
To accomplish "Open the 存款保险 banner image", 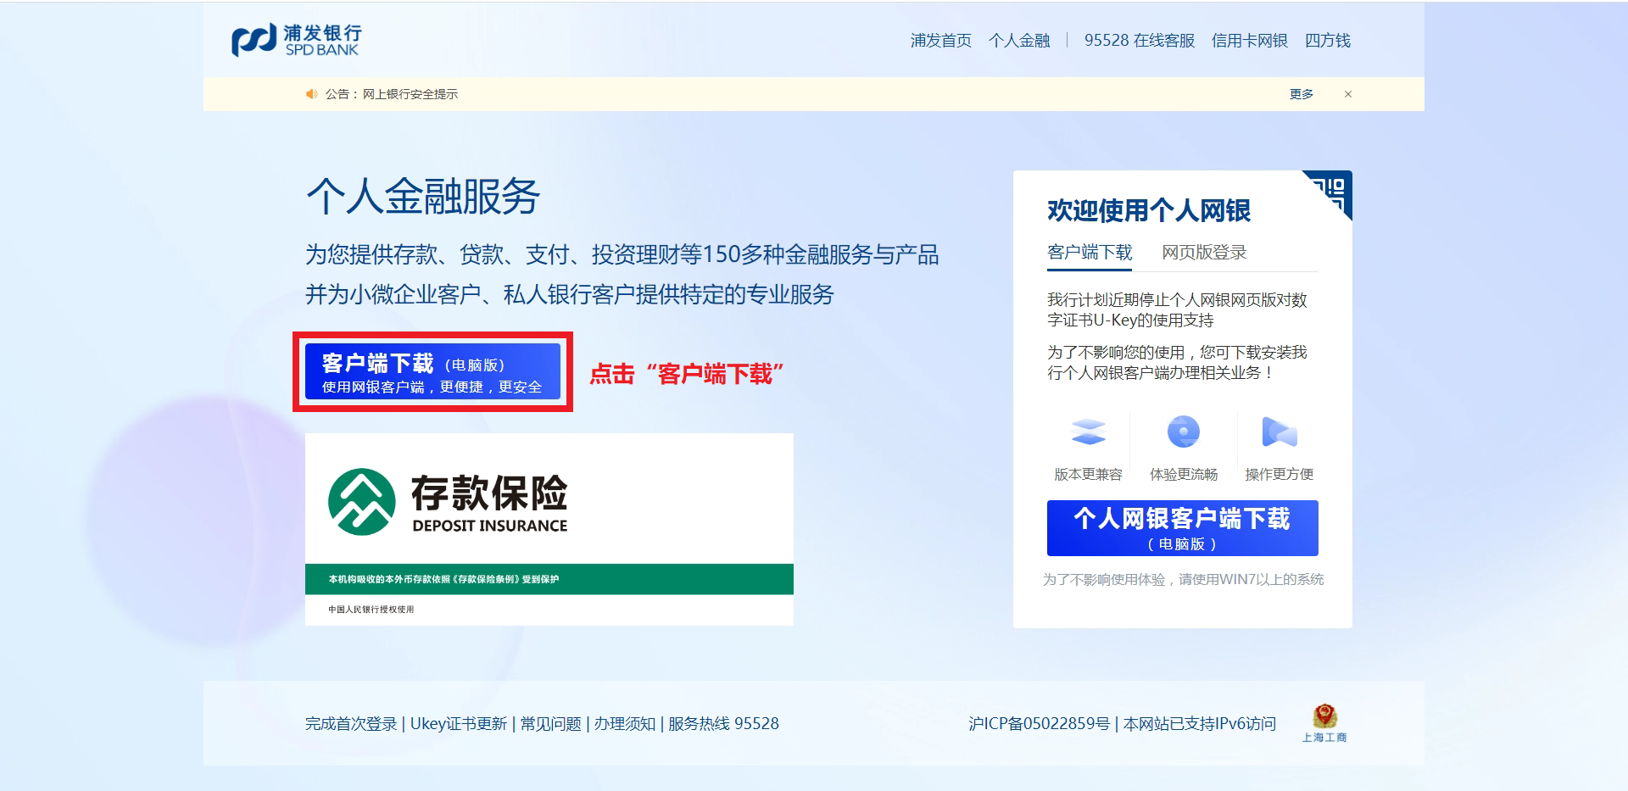I will [549, 530].
